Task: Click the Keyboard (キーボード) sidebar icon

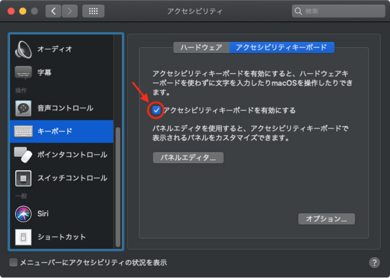Action: tap(23, 131)
